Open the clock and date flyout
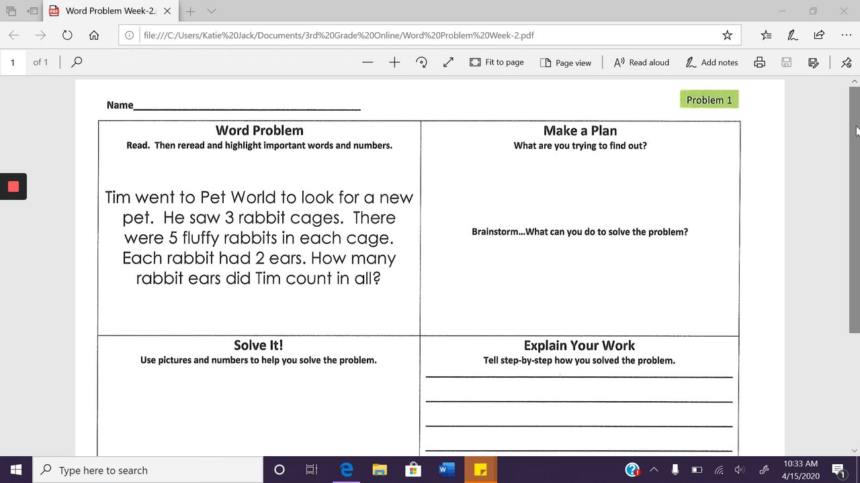860x483 pixels. point(801,470)
